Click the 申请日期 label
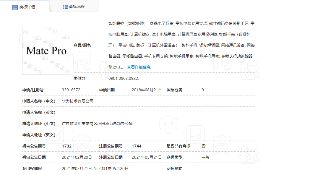This screenshot has width=336, height=175. tap(107, 90)
